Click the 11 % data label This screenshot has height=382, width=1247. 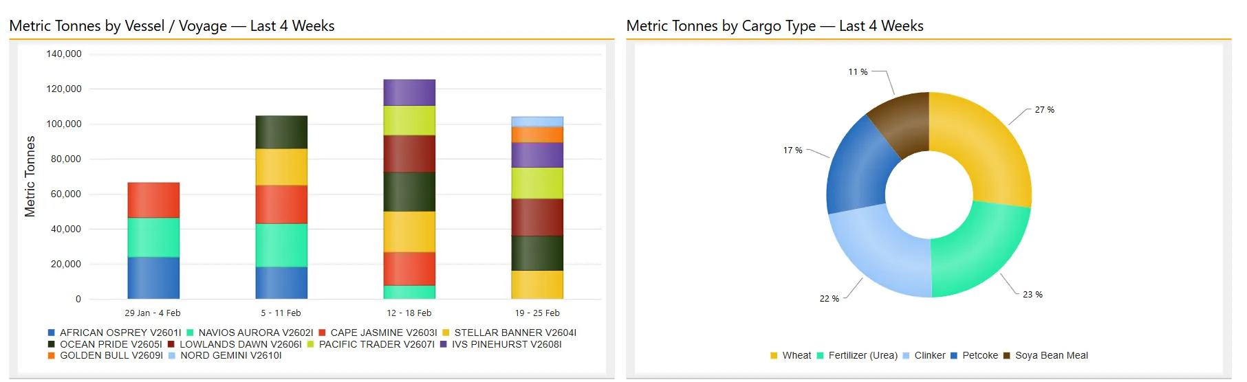click(858, 72)
